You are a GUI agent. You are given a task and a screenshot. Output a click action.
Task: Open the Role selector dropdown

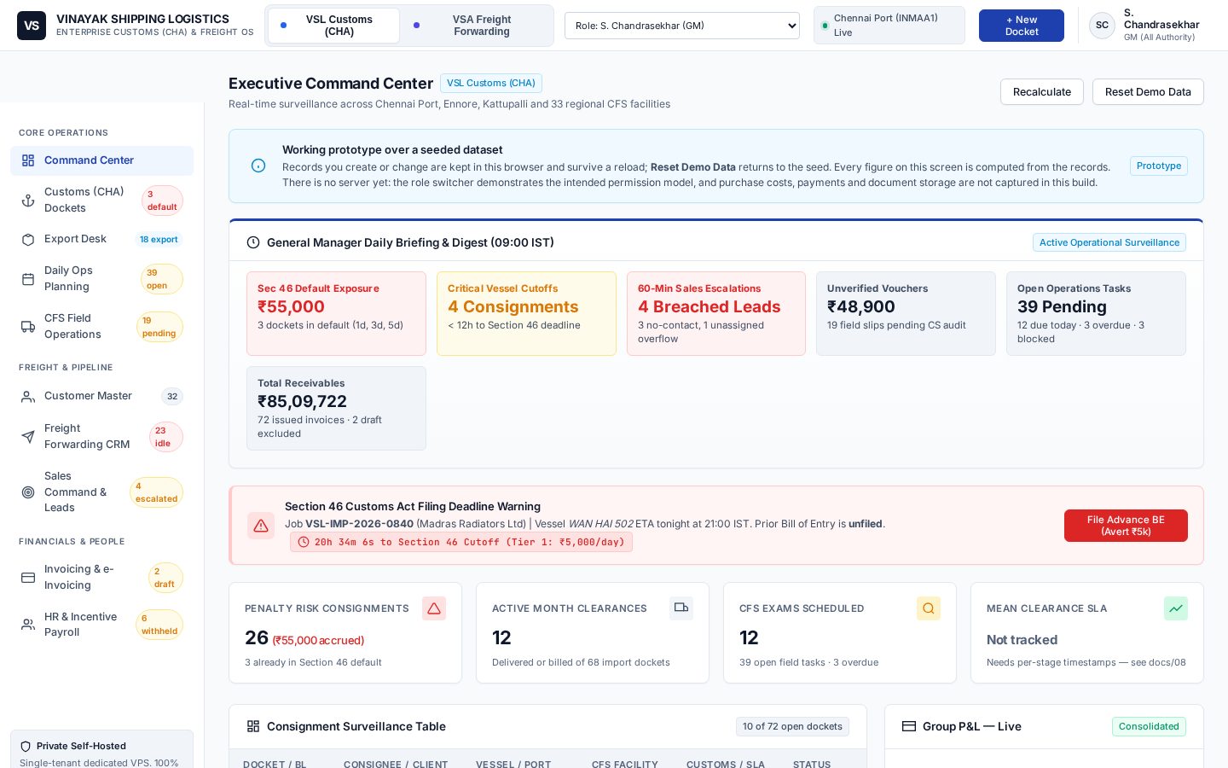point(682,26)
